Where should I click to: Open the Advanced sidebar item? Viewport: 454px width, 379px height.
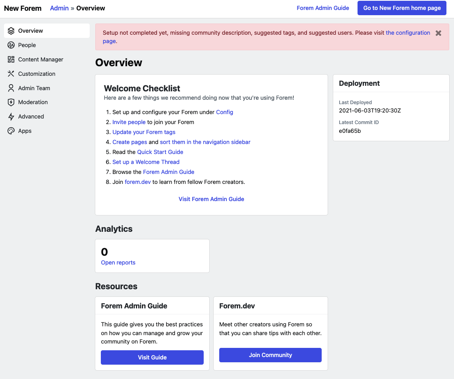pyautogui.click(x=47, y=116)
